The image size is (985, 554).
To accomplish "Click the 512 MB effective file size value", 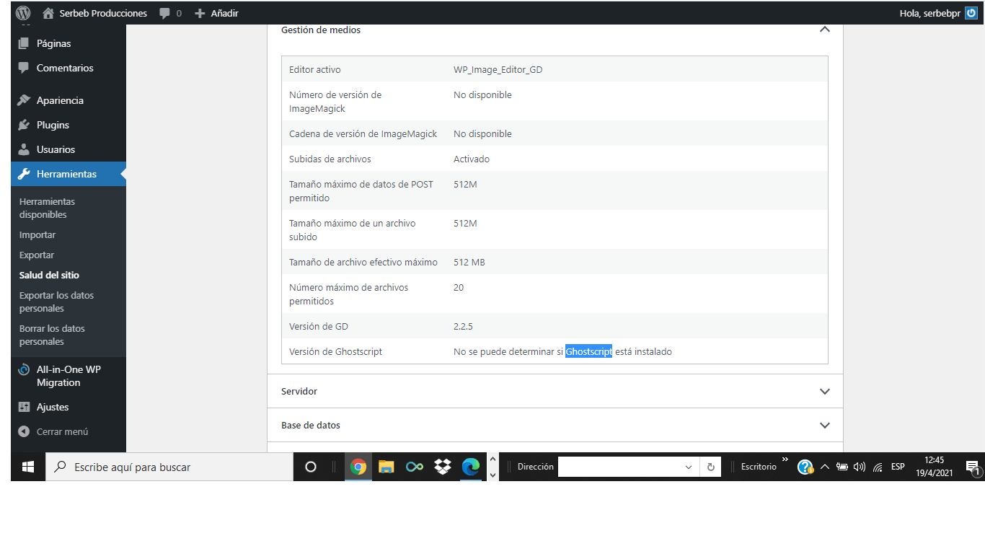I will (469, 262).
